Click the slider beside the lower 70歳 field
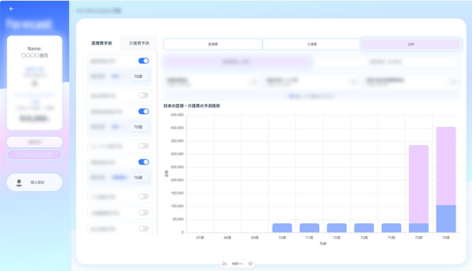The image size is (472, 271). tap(119, 127)
